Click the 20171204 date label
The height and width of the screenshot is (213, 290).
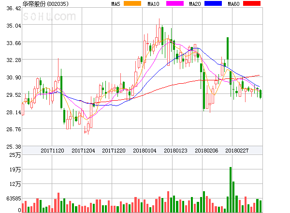(x=83, y=151)
